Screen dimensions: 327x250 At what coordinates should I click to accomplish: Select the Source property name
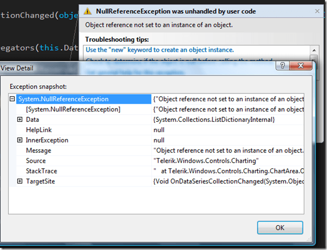[x=36, y=161]
